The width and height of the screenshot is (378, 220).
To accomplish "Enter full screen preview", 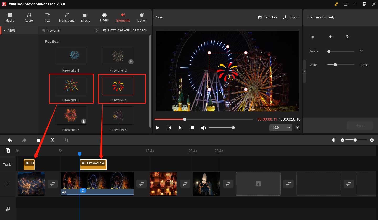I will click(x=297, y=128).
